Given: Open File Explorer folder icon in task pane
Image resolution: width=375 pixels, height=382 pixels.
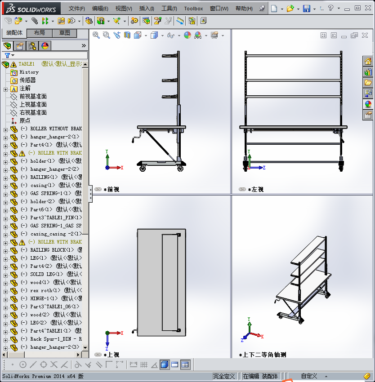Looking at the screenshot, I should pos(368,82).
